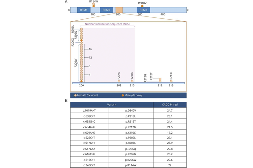Click position label 209 under axis

point(119,86)
